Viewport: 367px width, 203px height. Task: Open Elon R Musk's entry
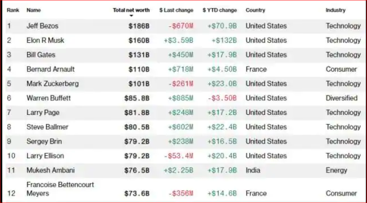point(45,41)
